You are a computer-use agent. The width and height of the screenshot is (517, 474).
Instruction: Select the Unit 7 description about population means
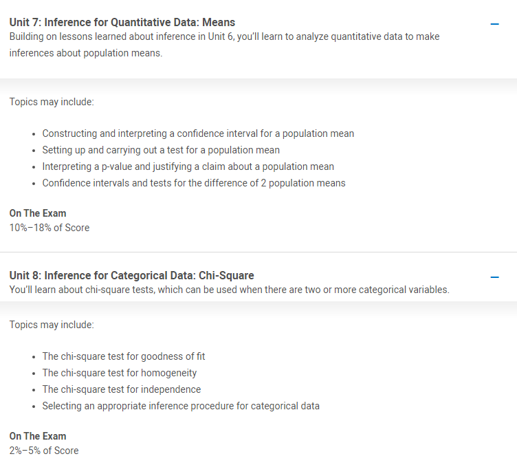[224, 45]
